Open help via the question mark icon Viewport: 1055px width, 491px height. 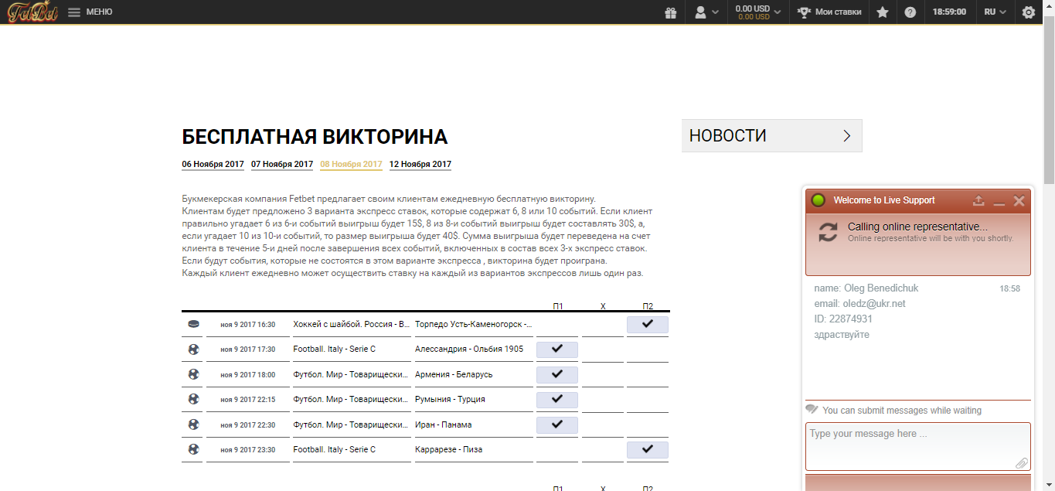pos(911,12)
